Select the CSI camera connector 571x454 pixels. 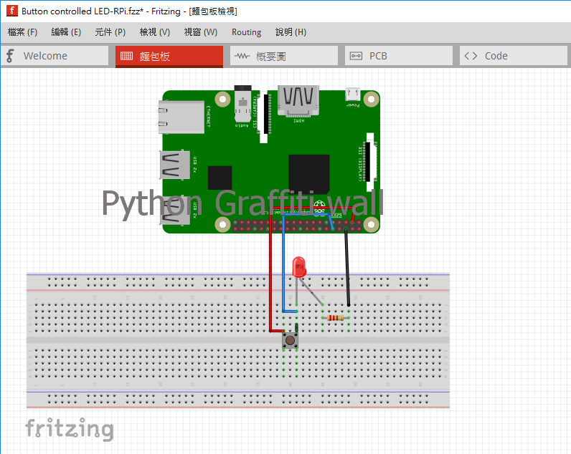pos(264,115)
